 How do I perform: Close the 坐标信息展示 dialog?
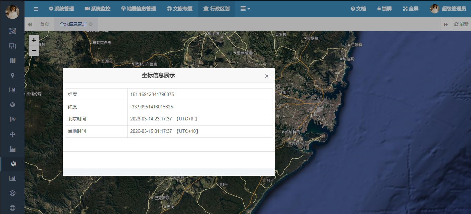(x=266, y=76)
